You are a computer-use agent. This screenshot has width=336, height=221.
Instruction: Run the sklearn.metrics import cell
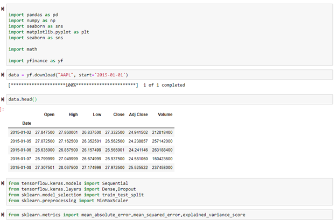coord(3,215)
